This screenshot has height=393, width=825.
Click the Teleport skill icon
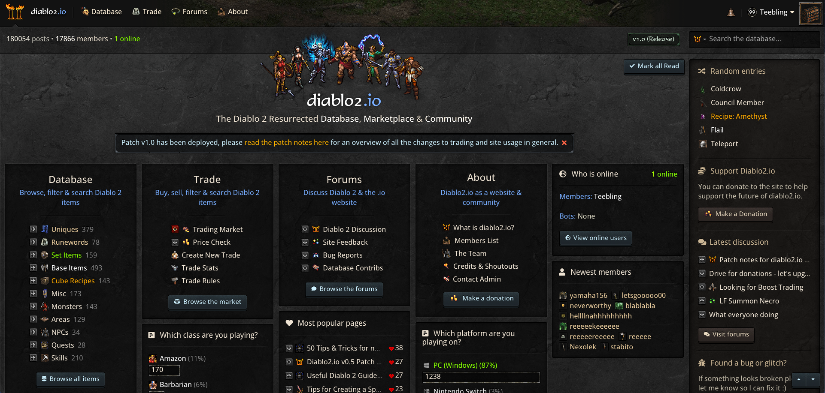[703, 144]
